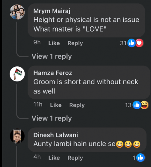Click the thumbs-up reaction icon on Mrym's comment

click(132, 43)
